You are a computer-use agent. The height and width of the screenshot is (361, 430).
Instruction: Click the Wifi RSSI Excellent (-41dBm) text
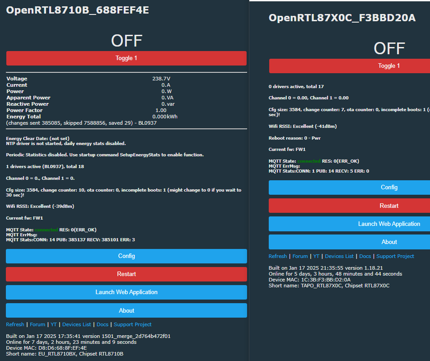pyautogui.click(x=303, y=127)
